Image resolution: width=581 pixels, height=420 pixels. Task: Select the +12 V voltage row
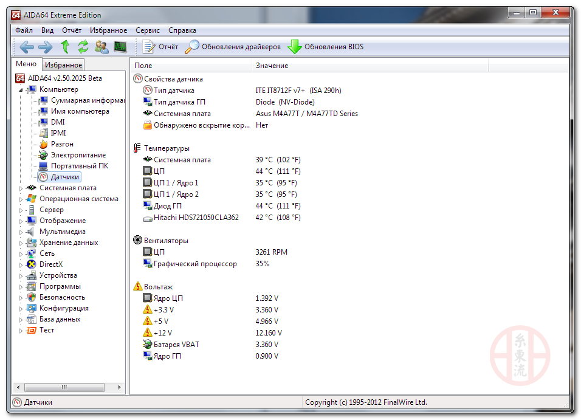point(213,333)
